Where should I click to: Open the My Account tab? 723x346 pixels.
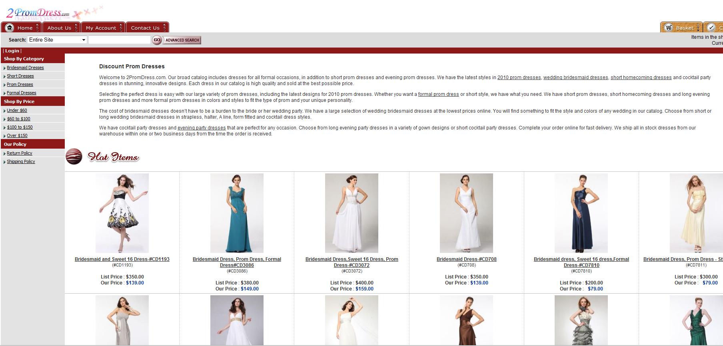pos(103,28)
